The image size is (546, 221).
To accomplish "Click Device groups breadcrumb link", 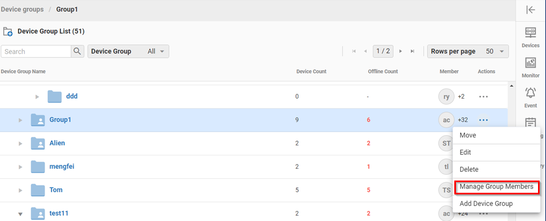I will coord(22,10).
